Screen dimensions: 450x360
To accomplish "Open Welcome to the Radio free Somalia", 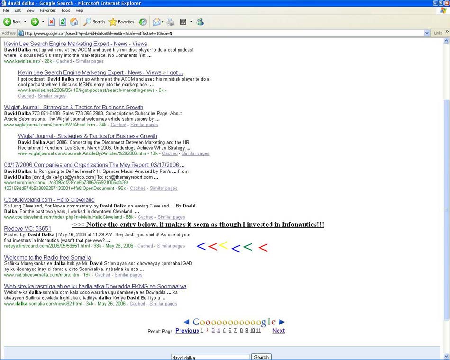I will (47, 258).
